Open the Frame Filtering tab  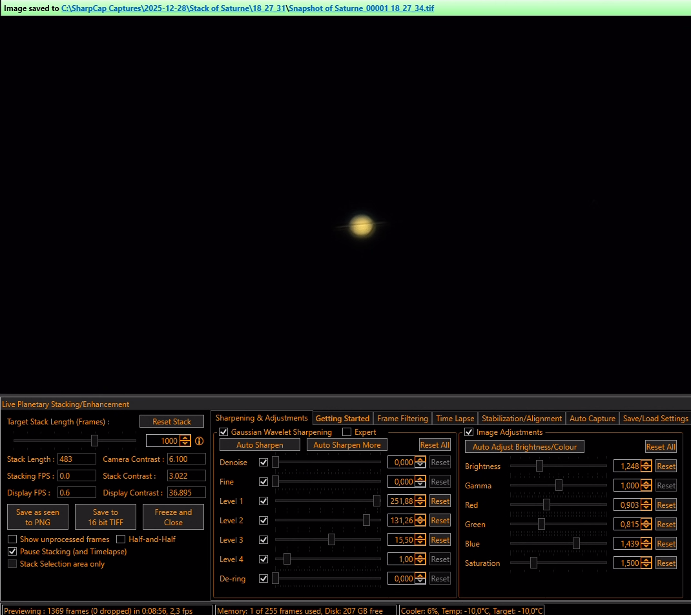click(402, 419)
